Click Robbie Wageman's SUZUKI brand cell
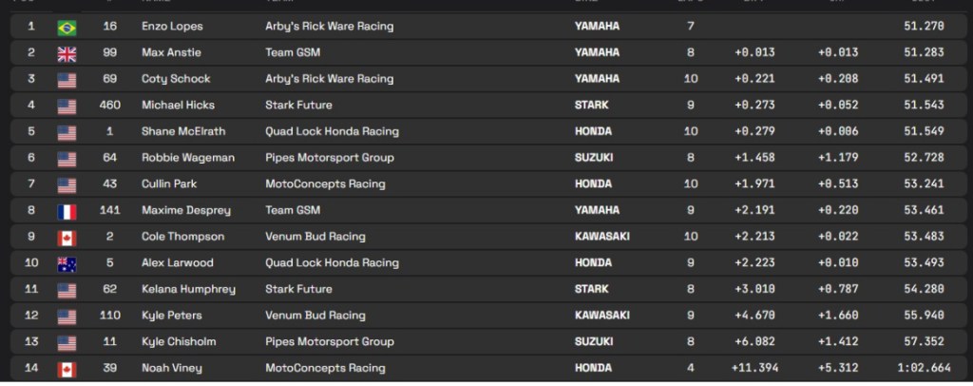This screenshot has height=386, width=973. (593, 158)
